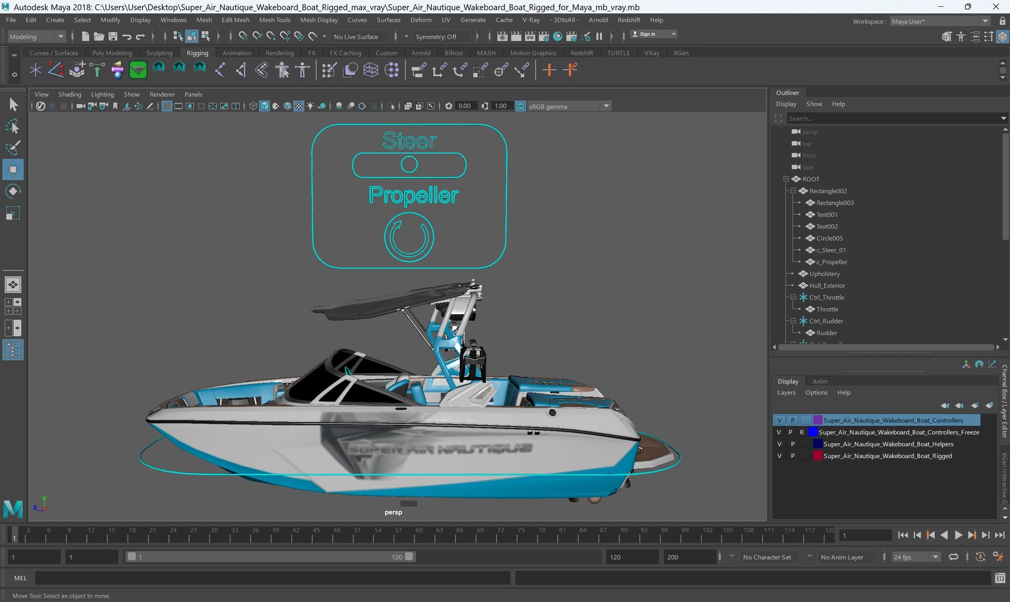Click the Create Locator shelf icon
The image size is (1010, 602).
click(35, 70)
